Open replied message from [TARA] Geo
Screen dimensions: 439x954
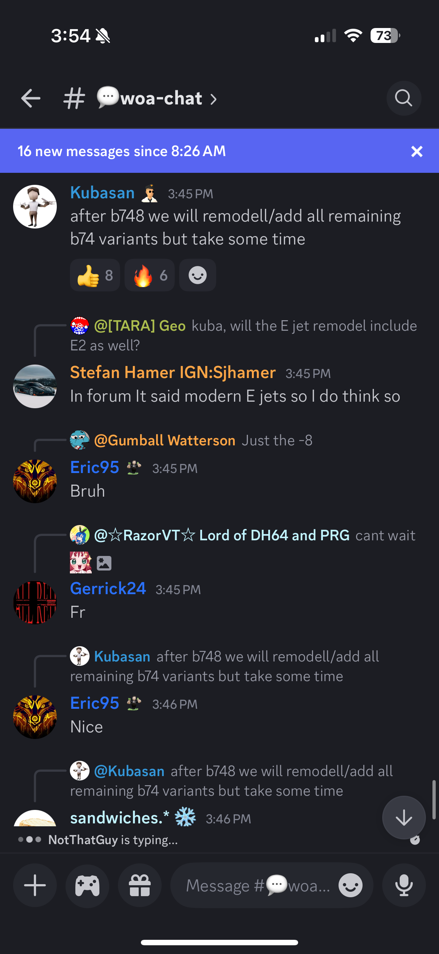pos(244,335)
